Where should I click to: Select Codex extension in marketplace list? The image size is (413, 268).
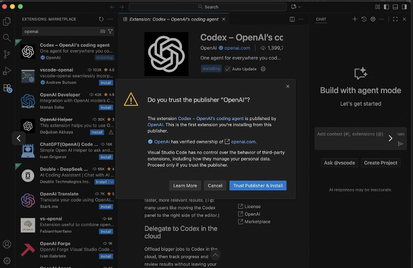[x=67, y=51]
